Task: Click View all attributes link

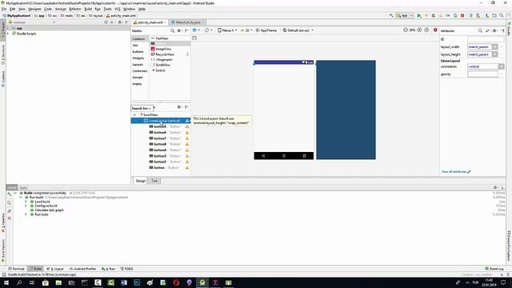Action: 456,172
